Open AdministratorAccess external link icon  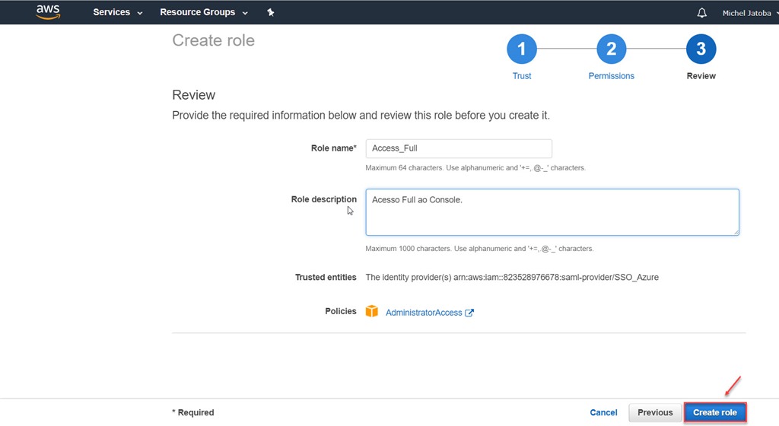click(x=469, y=313)
